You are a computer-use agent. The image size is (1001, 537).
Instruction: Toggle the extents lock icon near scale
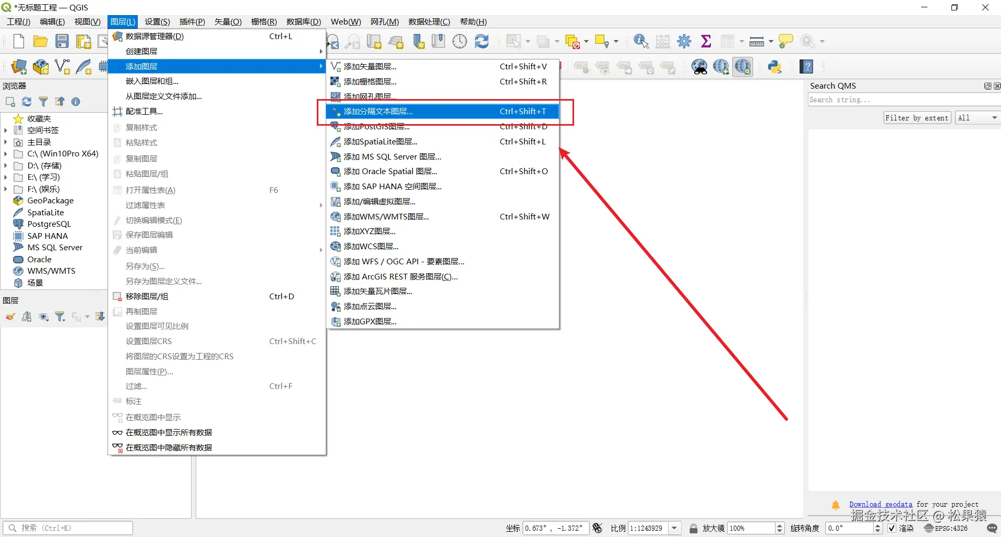(x=693, y=528)
